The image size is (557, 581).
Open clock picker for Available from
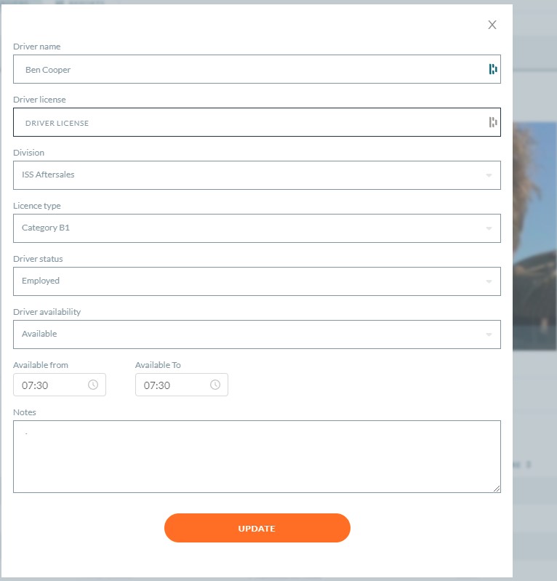(x=93, y=385)
